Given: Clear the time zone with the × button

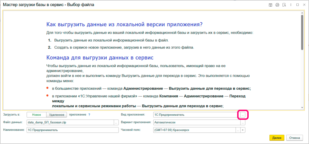Looking at the screenshot, I should click(243, 130).
